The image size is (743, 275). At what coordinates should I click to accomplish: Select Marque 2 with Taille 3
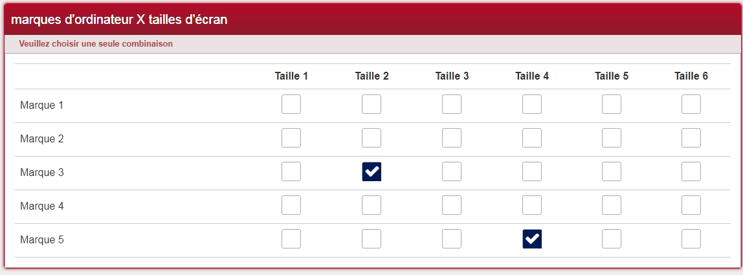point(452,138)
